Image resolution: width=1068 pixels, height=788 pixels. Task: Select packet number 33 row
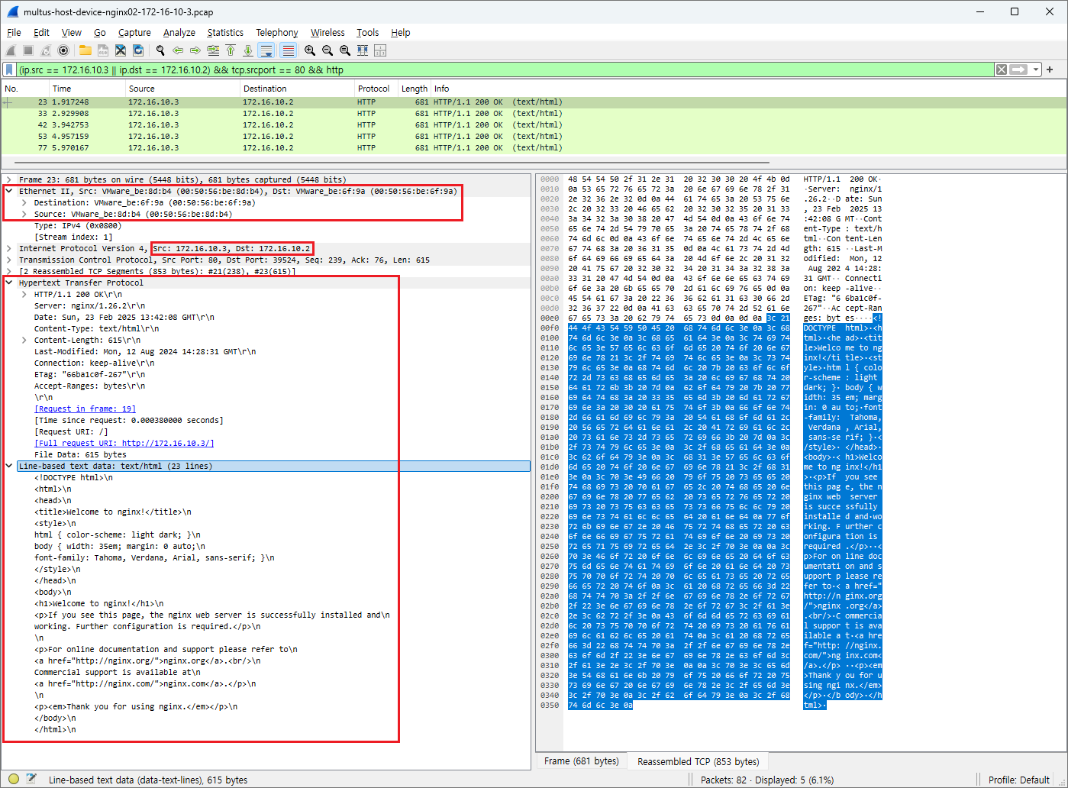534,114
